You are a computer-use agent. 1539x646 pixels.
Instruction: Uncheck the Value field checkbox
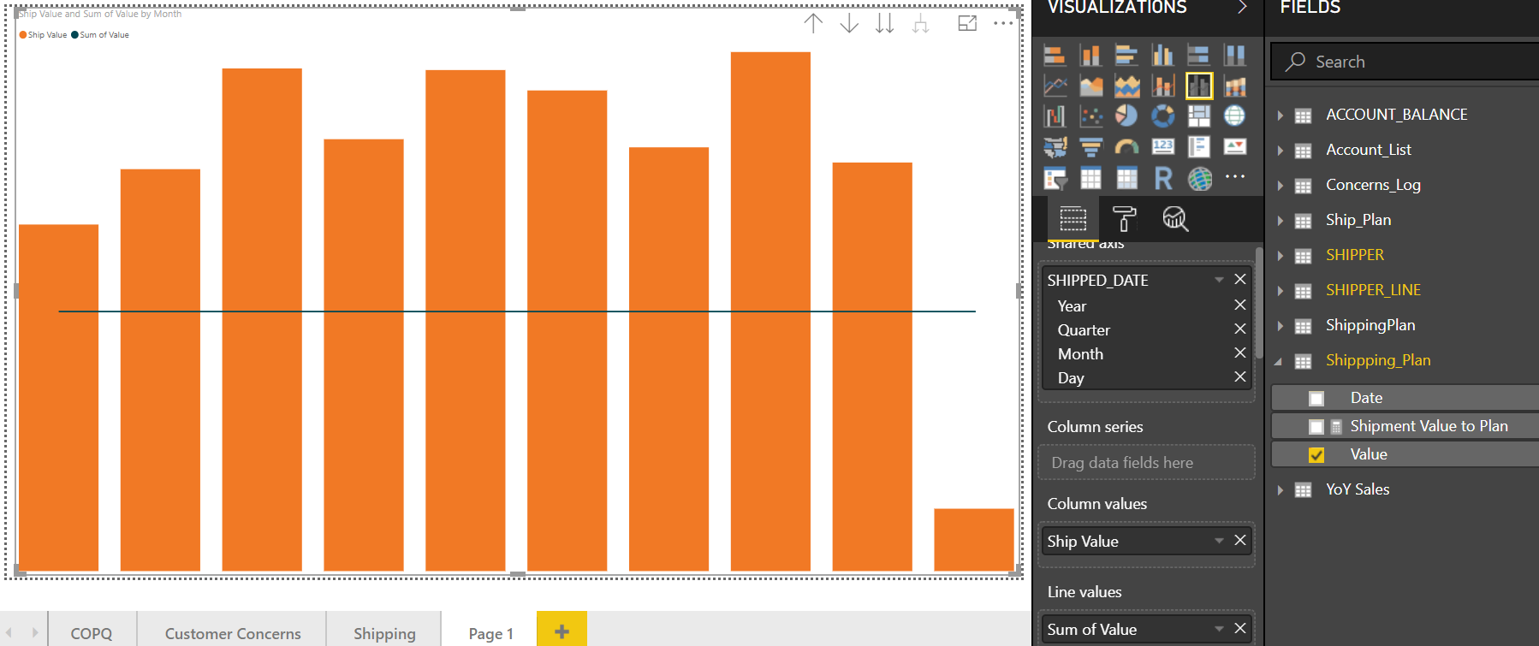coord(1316,455)
